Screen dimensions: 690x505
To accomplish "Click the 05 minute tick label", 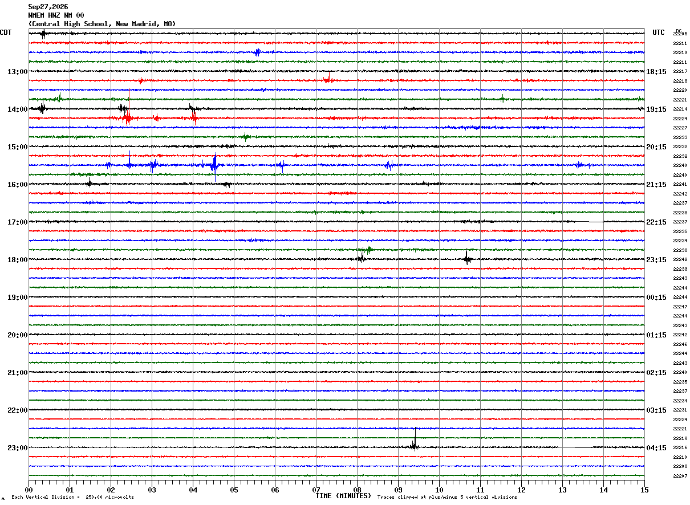I will (x=234, y=490).
